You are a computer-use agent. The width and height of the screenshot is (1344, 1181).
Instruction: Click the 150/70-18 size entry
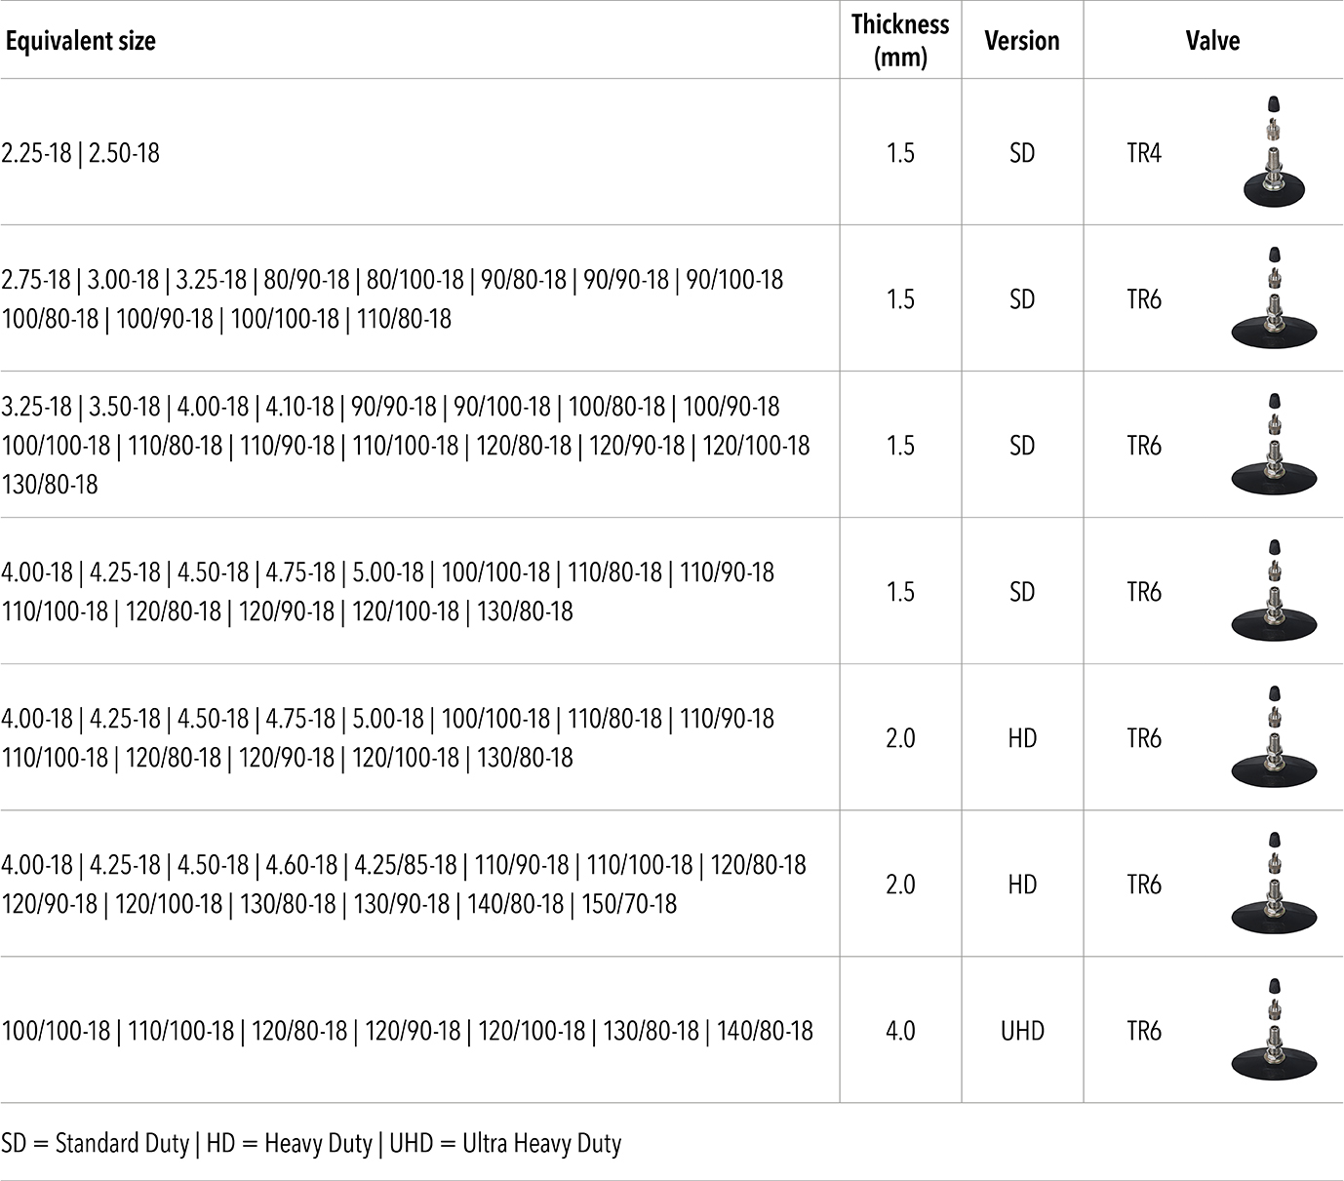click(629, 904)
